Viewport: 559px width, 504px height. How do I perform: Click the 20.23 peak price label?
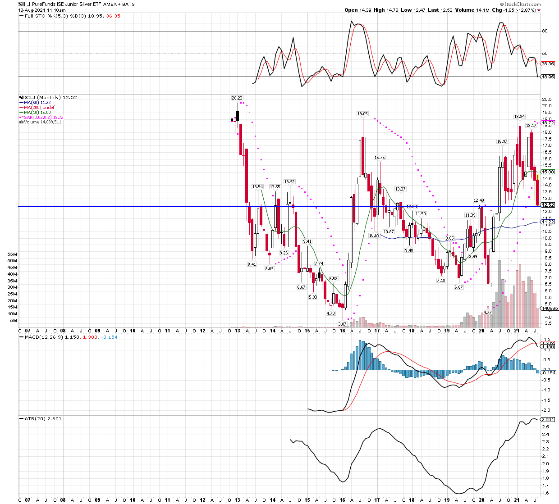click(237, 98)
